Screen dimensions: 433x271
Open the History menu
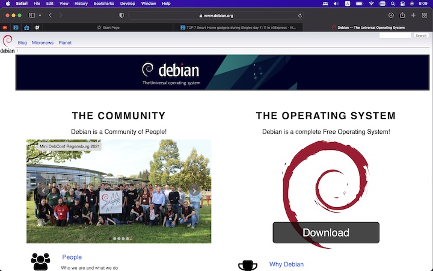point(81,4)
